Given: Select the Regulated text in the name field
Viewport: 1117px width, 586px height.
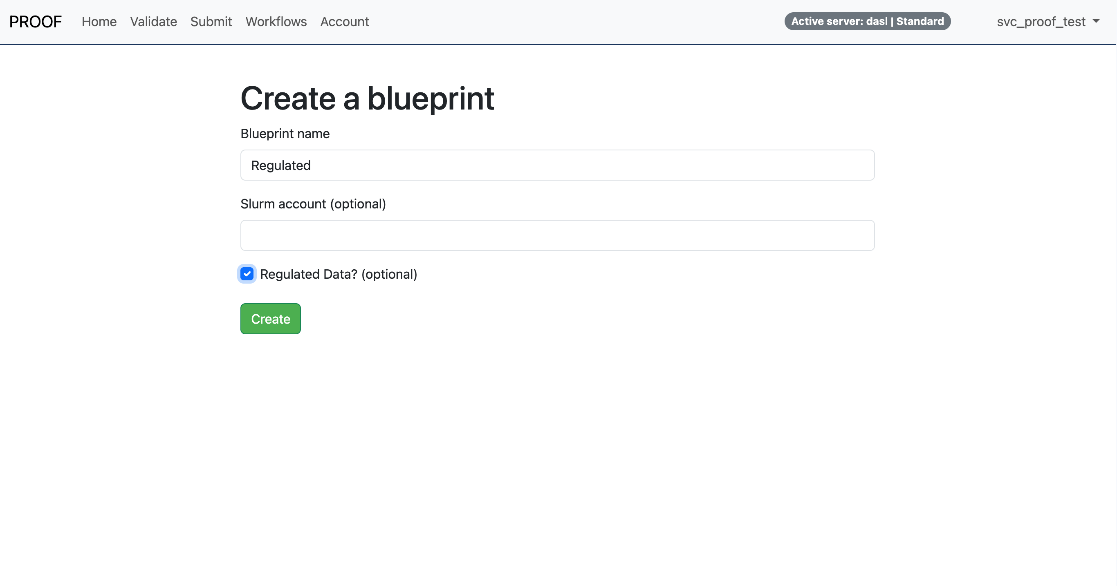Looking at the screenshot, I should pyautogui.click(x=281, y=165).
